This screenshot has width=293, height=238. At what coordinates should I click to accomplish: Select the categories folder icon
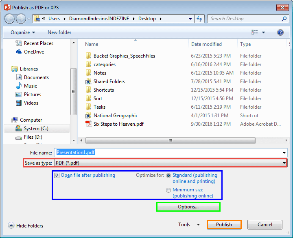coord(88,64)
